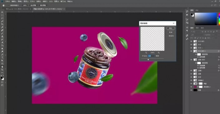
Task: Select the Eraser tool
Action: tap(2, 43)
